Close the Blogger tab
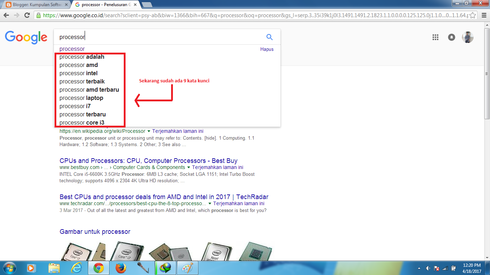 coord(66,5)
